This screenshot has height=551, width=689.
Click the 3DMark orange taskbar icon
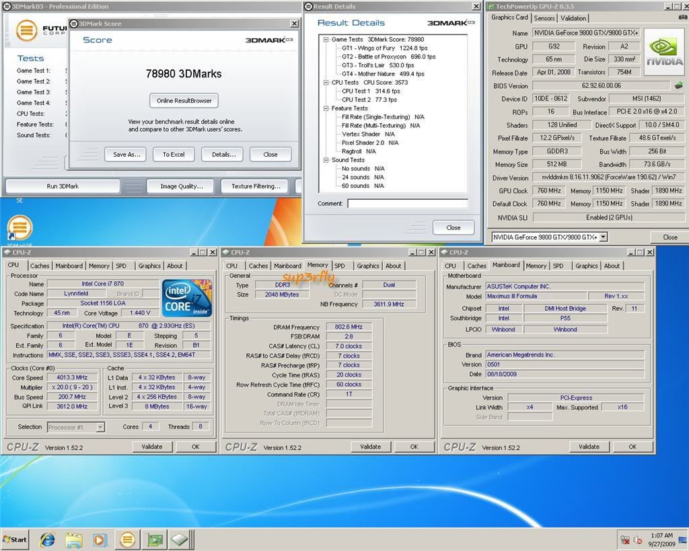(127, 540)
